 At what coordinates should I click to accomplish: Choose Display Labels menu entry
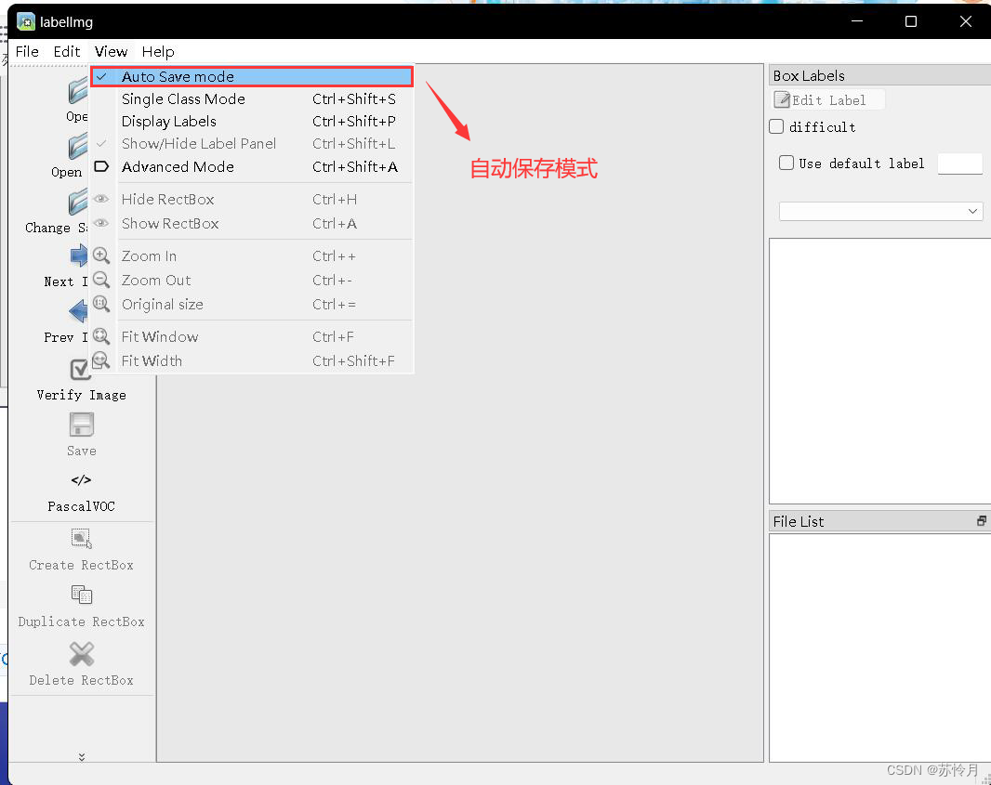(x=252, y=122)
